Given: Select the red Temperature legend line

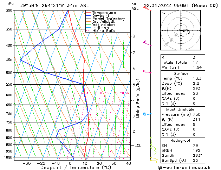Looking at the screenshot, I should click(x=88, y=13).
